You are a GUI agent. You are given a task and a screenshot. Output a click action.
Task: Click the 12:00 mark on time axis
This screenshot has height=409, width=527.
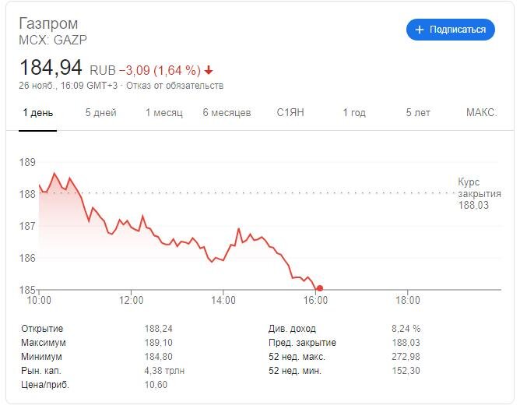click(x=131, y=300)
